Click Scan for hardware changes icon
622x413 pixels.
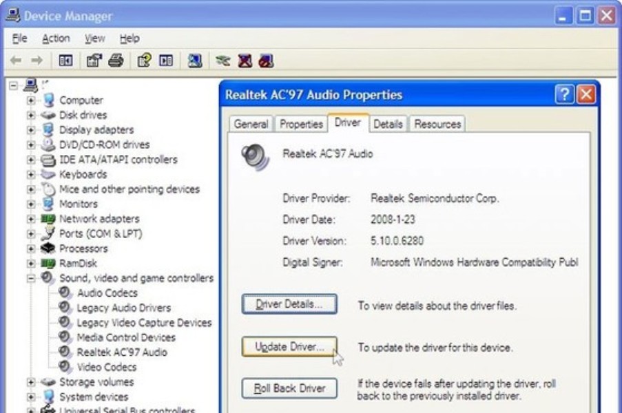coord(195,61)
